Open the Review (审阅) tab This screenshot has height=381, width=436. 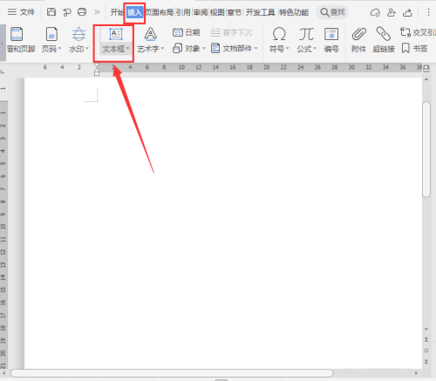tap(201, 12)
